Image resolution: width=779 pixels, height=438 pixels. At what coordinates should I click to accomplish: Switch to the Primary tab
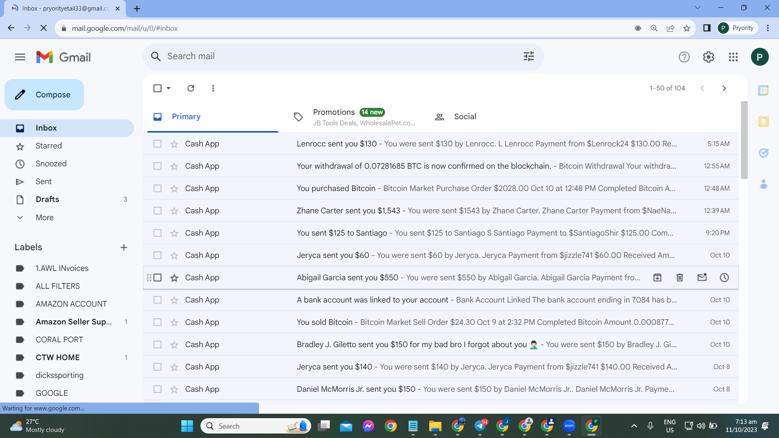coord(213,117)
